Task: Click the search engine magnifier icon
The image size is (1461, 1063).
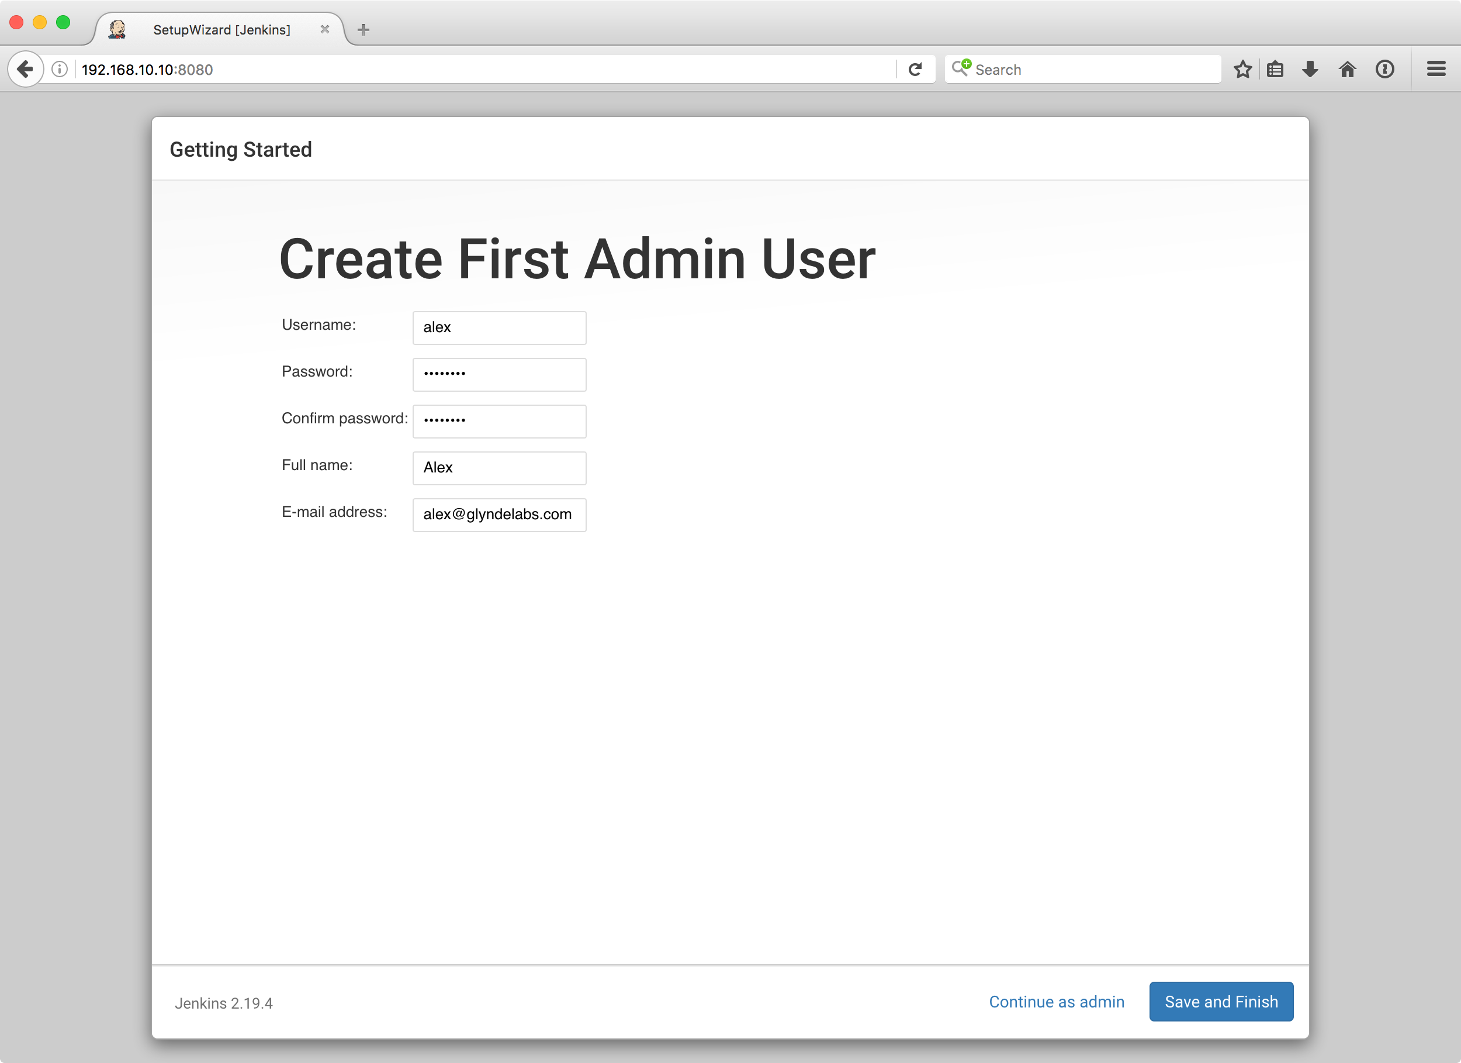Action: [961, 68]
